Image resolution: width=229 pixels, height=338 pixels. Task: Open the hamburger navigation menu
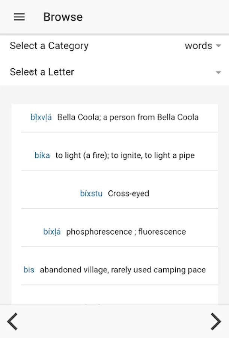point(19,17)
